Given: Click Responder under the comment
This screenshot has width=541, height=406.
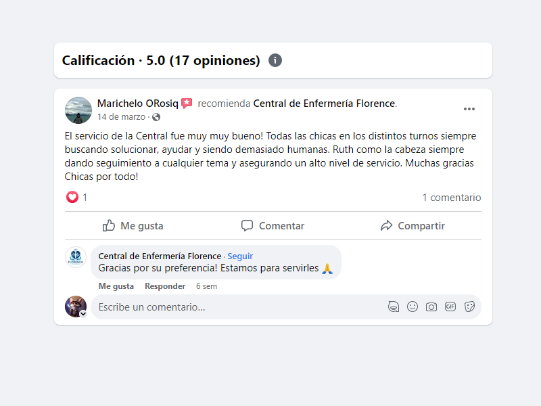Looking at the screenshot, I should [x=165, y=286].
